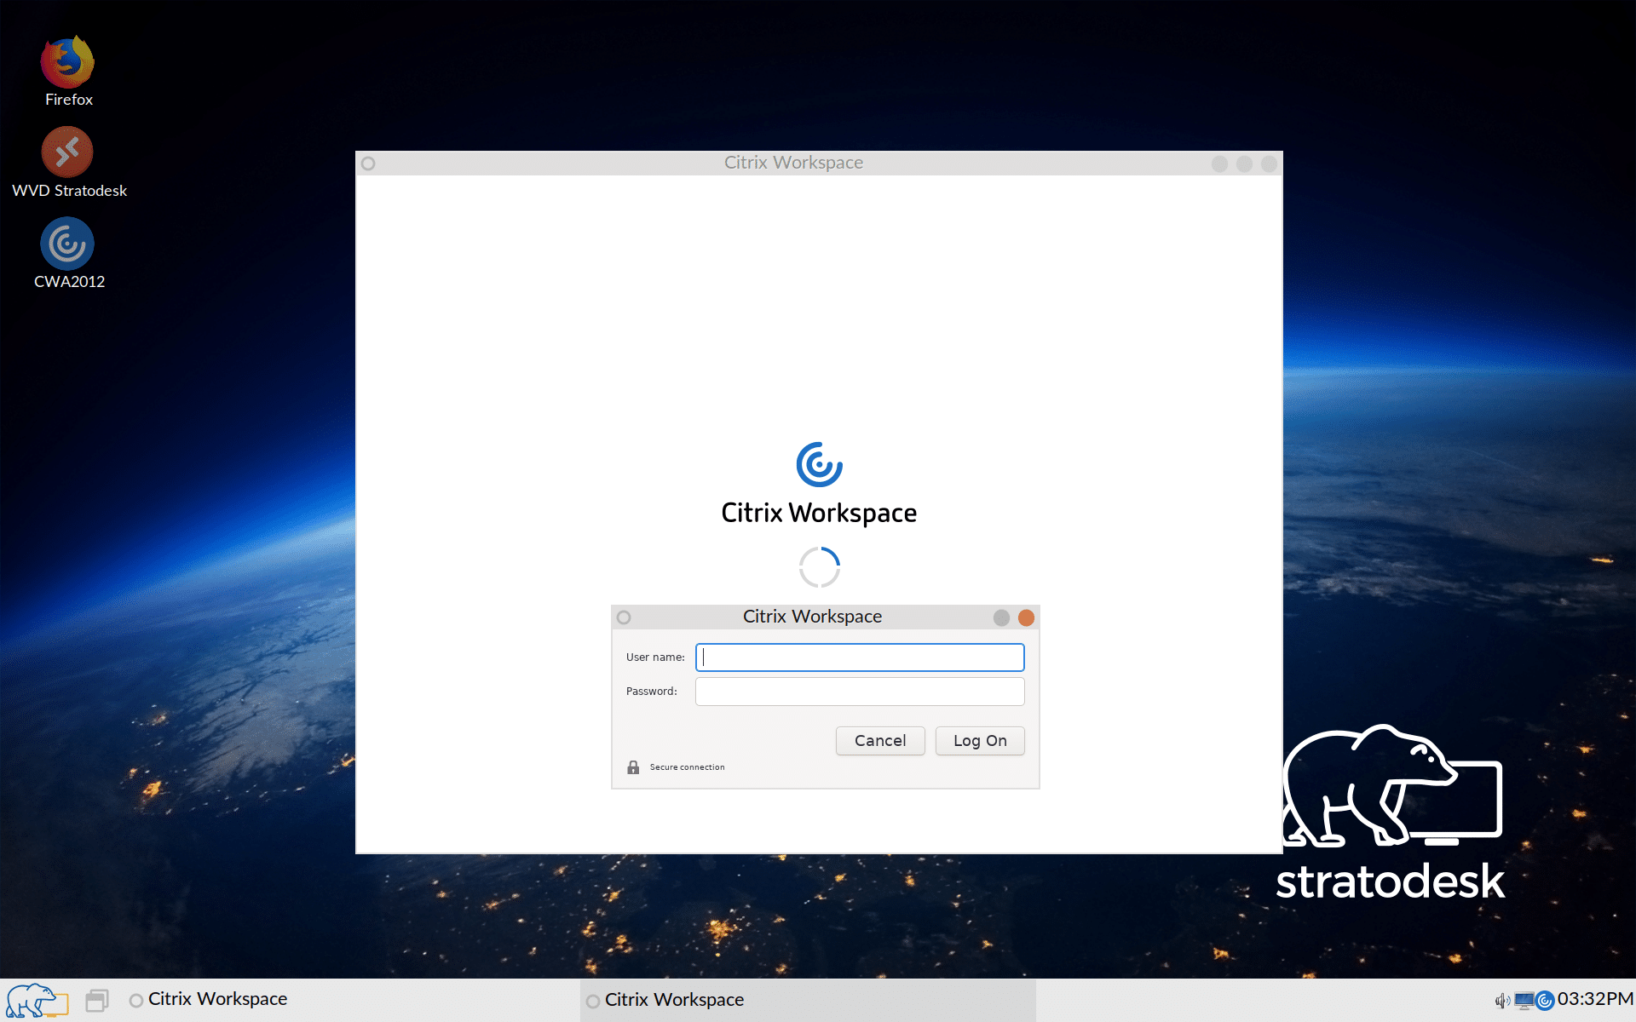Open the Firefox desktop icon
Image resolution: width=1636 pixels, height=1022 pixels.
tap(68, 72)
